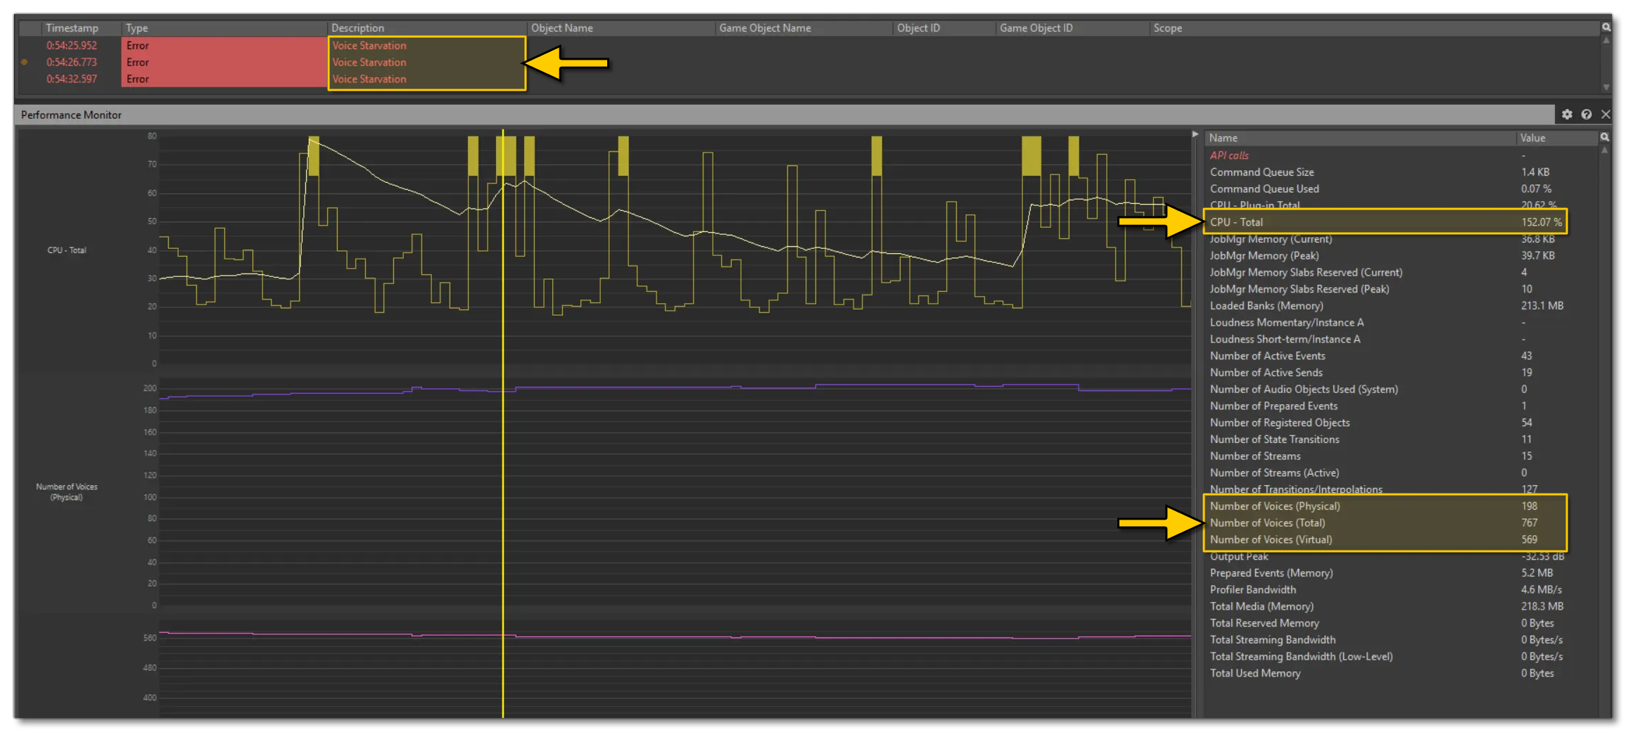Click the Capture Log scrollbar down arrow

(x=1608, y=86)
